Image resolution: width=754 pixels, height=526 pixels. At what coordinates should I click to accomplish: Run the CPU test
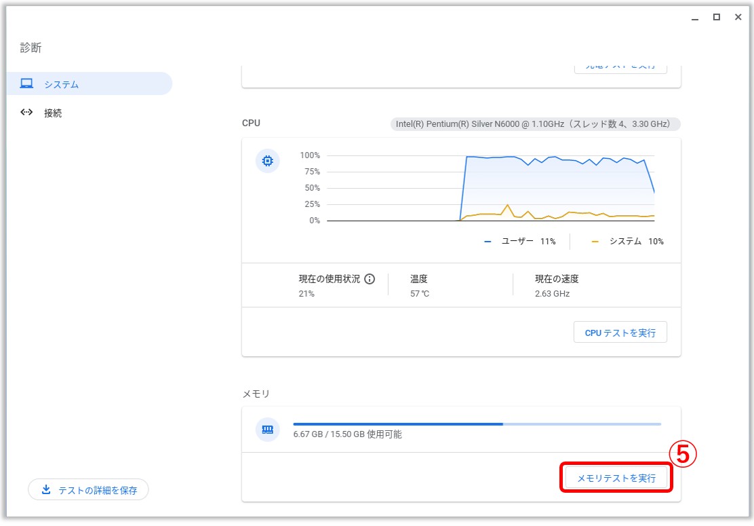620,333
